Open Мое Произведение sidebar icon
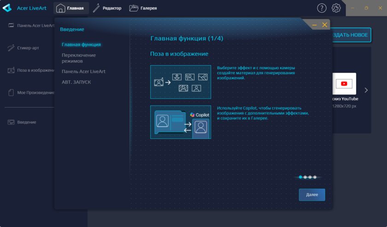Image resolution: width=387 pixels, height=227 pixels. (x=11, y=92)
